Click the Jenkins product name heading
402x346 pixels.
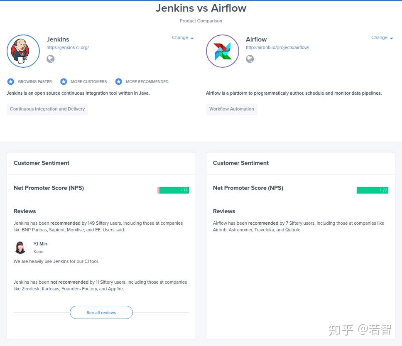(x=58, y=39)
